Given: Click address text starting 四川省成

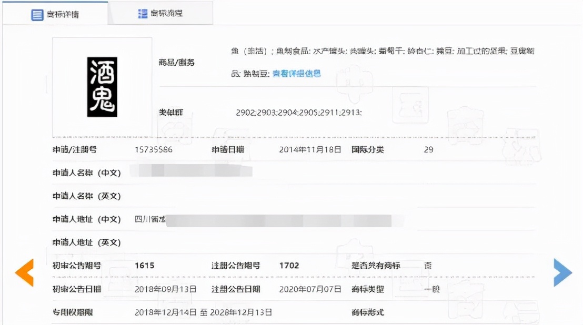Looking at the screenshot, I should coord(150,219).
